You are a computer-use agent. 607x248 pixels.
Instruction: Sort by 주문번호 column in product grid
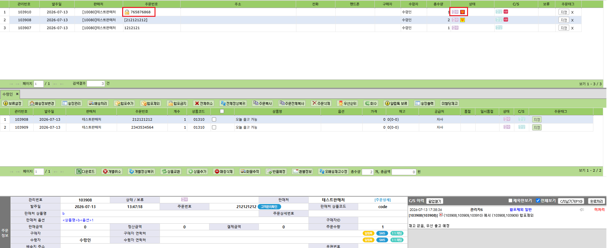pos(142,111)
